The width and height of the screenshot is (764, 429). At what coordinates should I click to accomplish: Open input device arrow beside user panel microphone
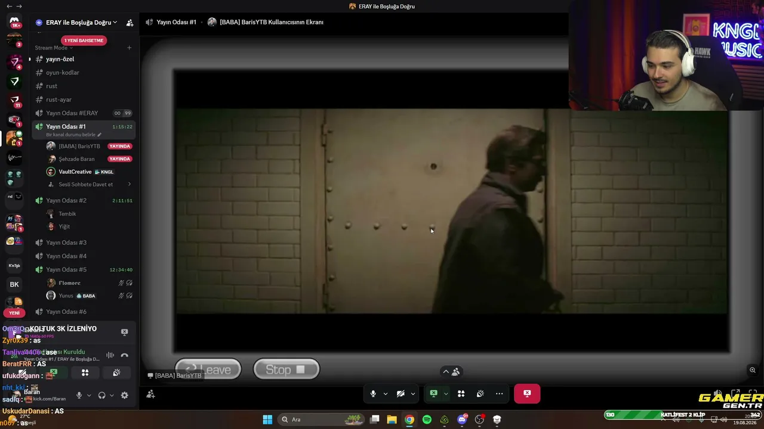tap(89, 395)
